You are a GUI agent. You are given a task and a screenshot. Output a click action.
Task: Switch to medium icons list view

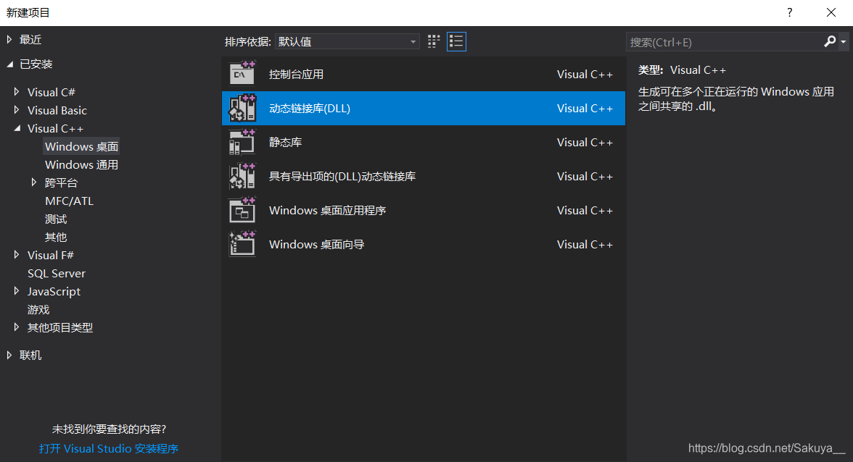[x=456, y=42]
